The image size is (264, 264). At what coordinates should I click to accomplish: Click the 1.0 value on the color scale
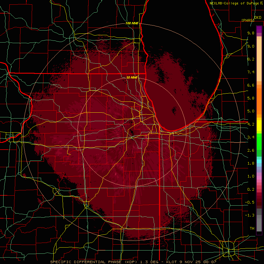coord(251,176)
